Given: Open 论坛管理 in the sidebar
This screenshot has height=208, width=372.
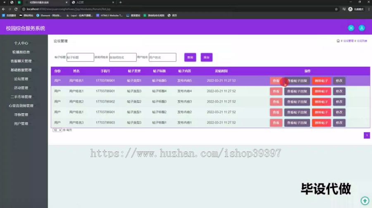Looking at the screenshot, I should (x=21, y=79).
